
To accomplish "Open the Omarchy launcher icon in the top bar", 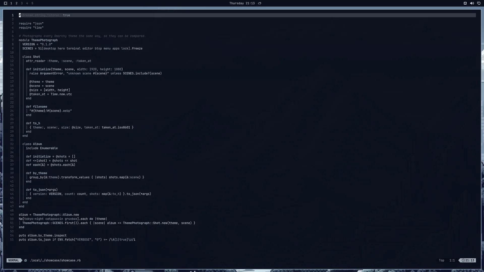I will pos(6,3).
